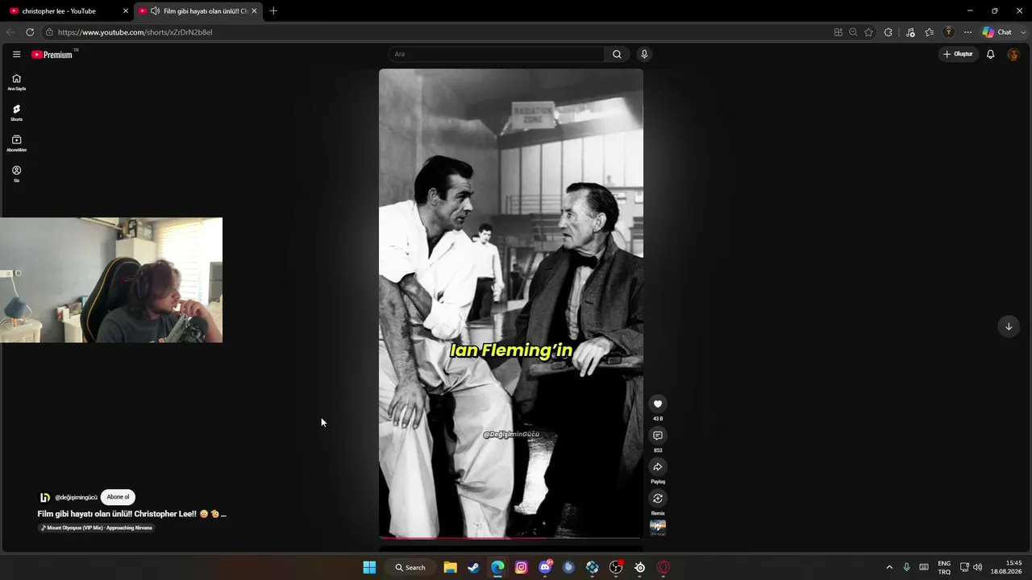Click the address bar URL
Screen dimensions: 1032x580
135,32
